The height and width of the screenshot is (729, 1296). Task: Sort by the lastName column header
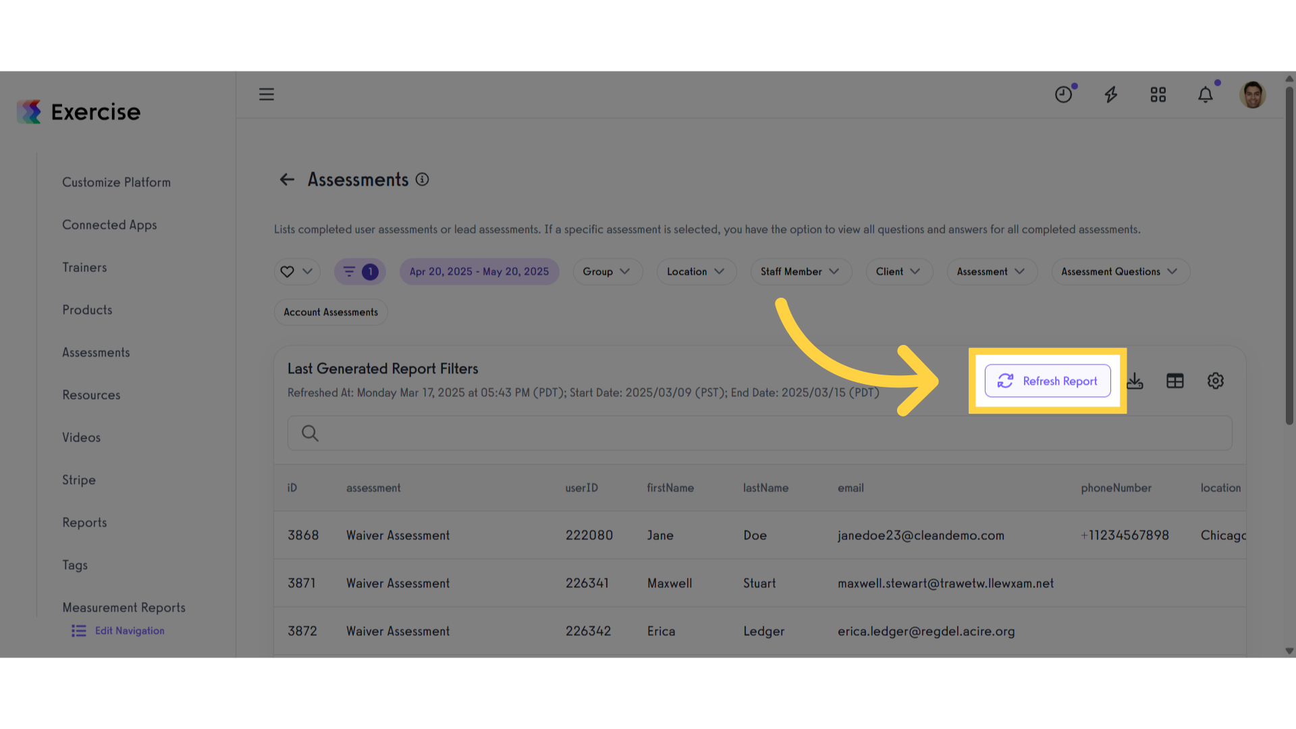pyautogui.click(x=765, y=488)
